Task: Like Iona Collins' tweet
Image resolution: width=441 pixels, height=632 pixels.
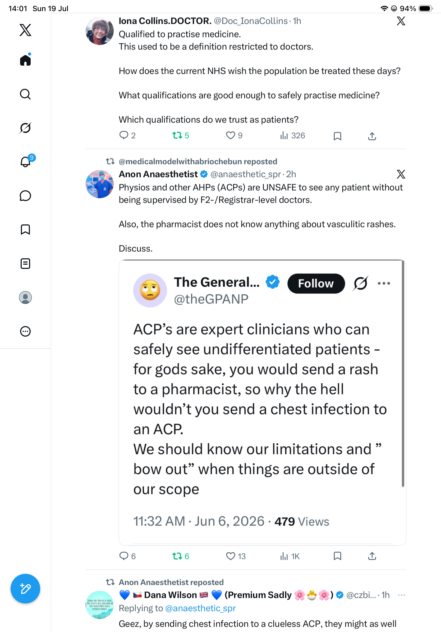Action: coord(234,136)
